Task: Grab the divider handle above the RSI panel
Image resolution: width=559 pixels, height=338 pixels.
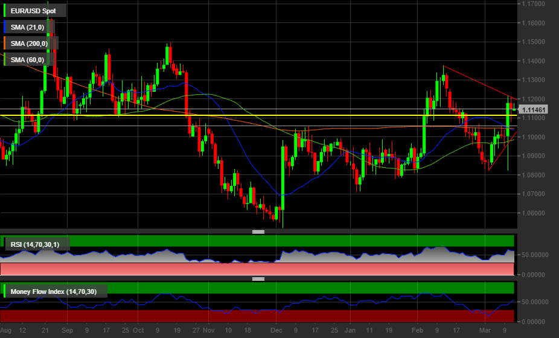Action: click(x=258, y=232)
